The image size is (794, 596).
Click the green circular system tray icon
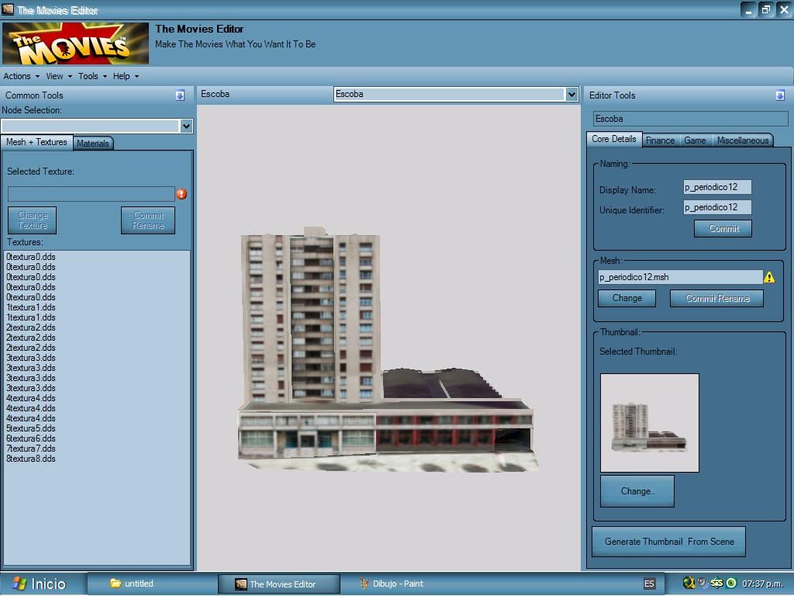[x=731, y=584]
